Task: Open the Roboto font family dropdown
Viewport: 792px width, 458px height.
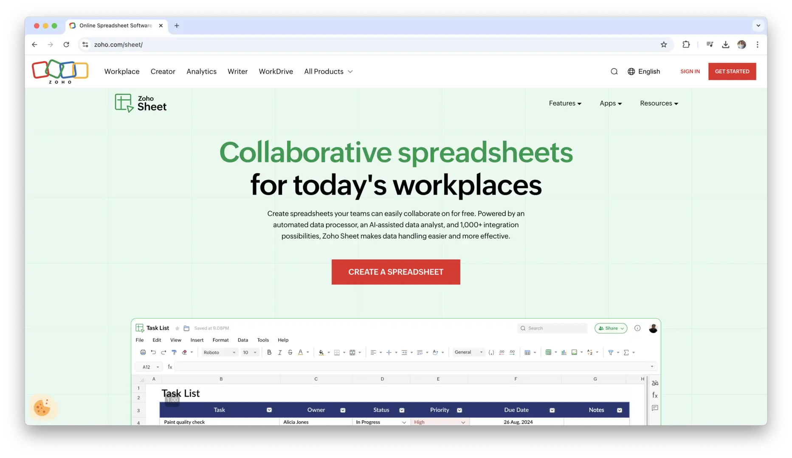Action: tap(219, 352)
